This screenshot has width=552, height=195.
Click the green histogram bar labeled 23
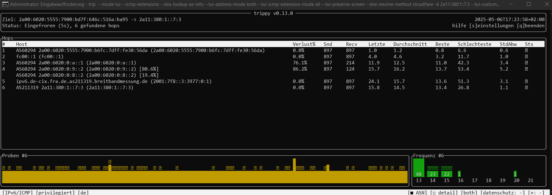433,174
